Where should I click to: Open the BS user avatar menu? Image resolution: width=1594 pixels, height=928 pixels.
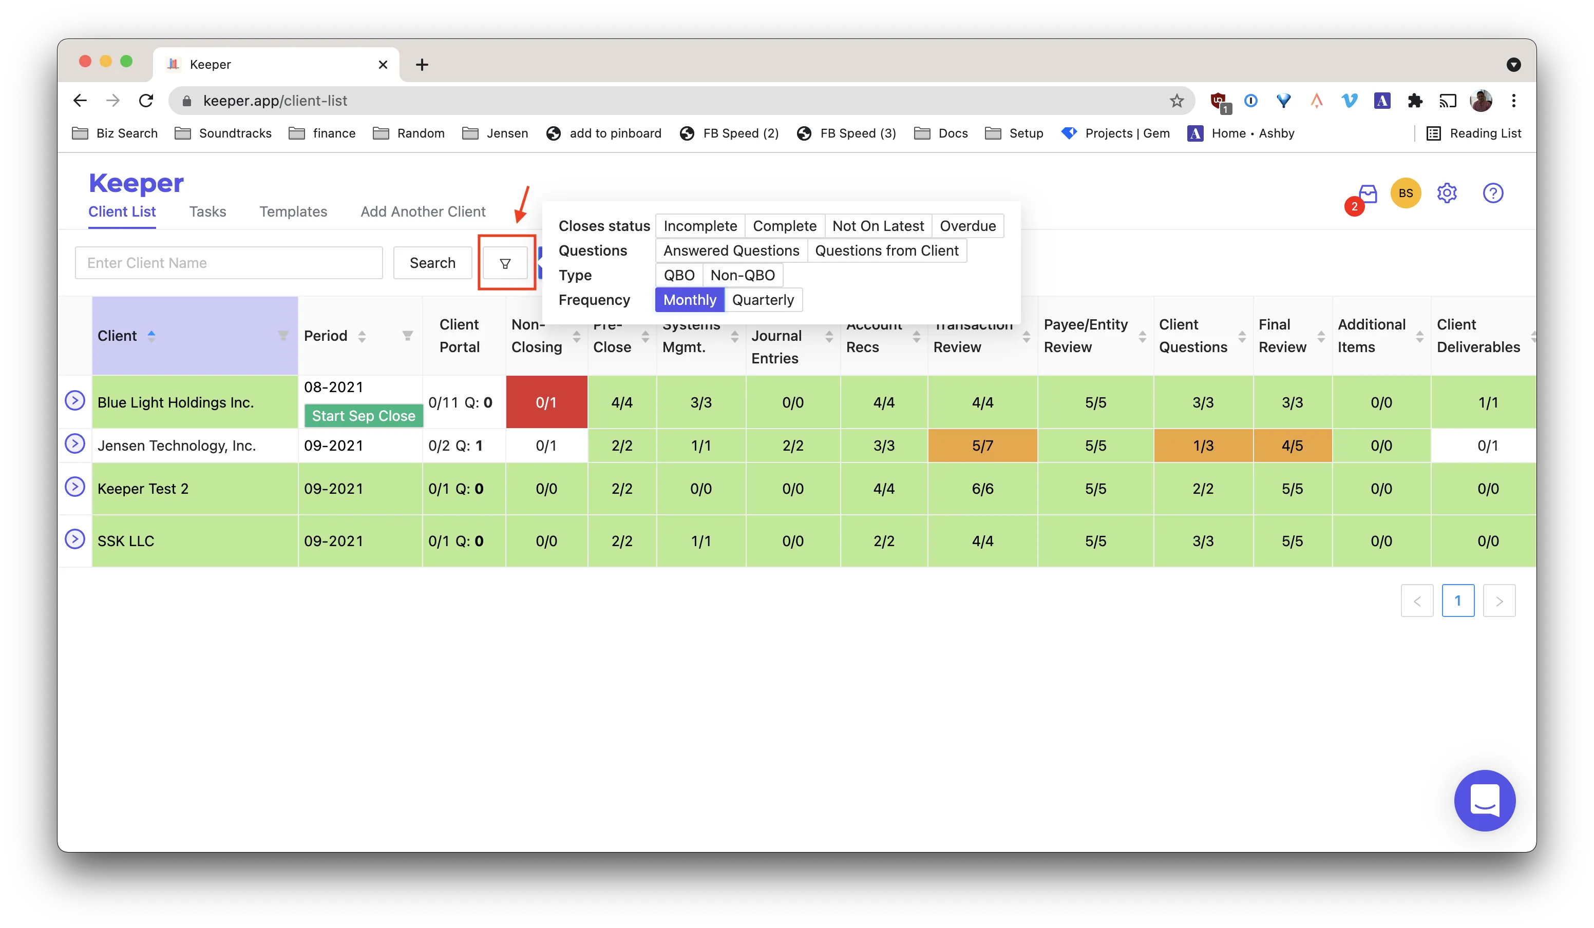[1406, 193]
